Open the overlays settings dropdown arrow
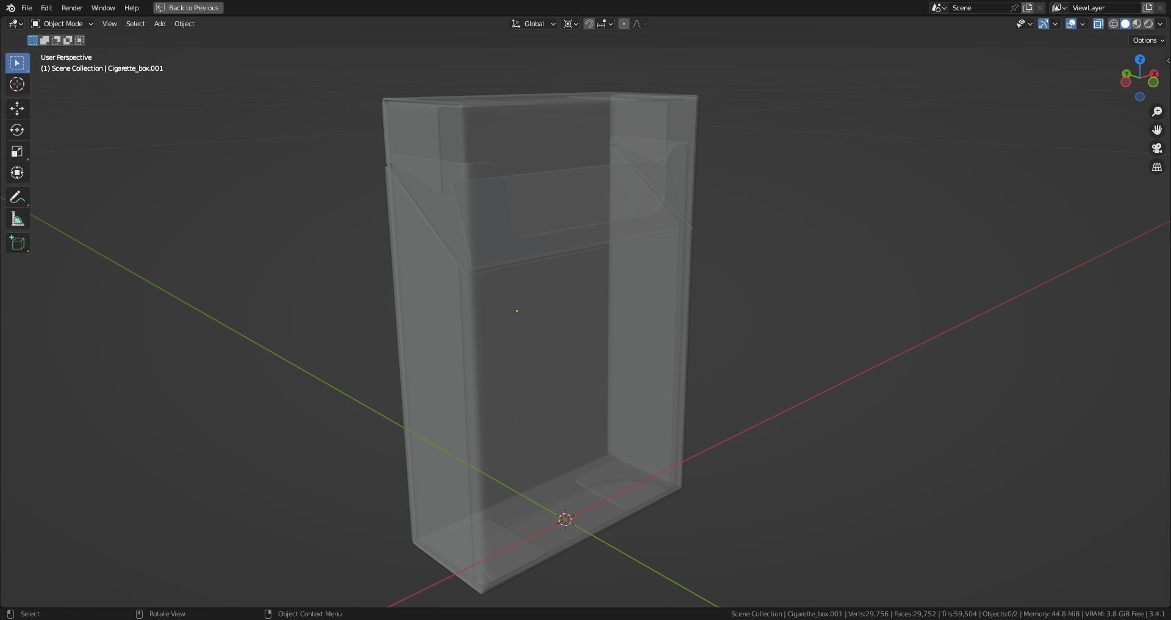The image size is (1171, 620). [x=1083, y=24]
